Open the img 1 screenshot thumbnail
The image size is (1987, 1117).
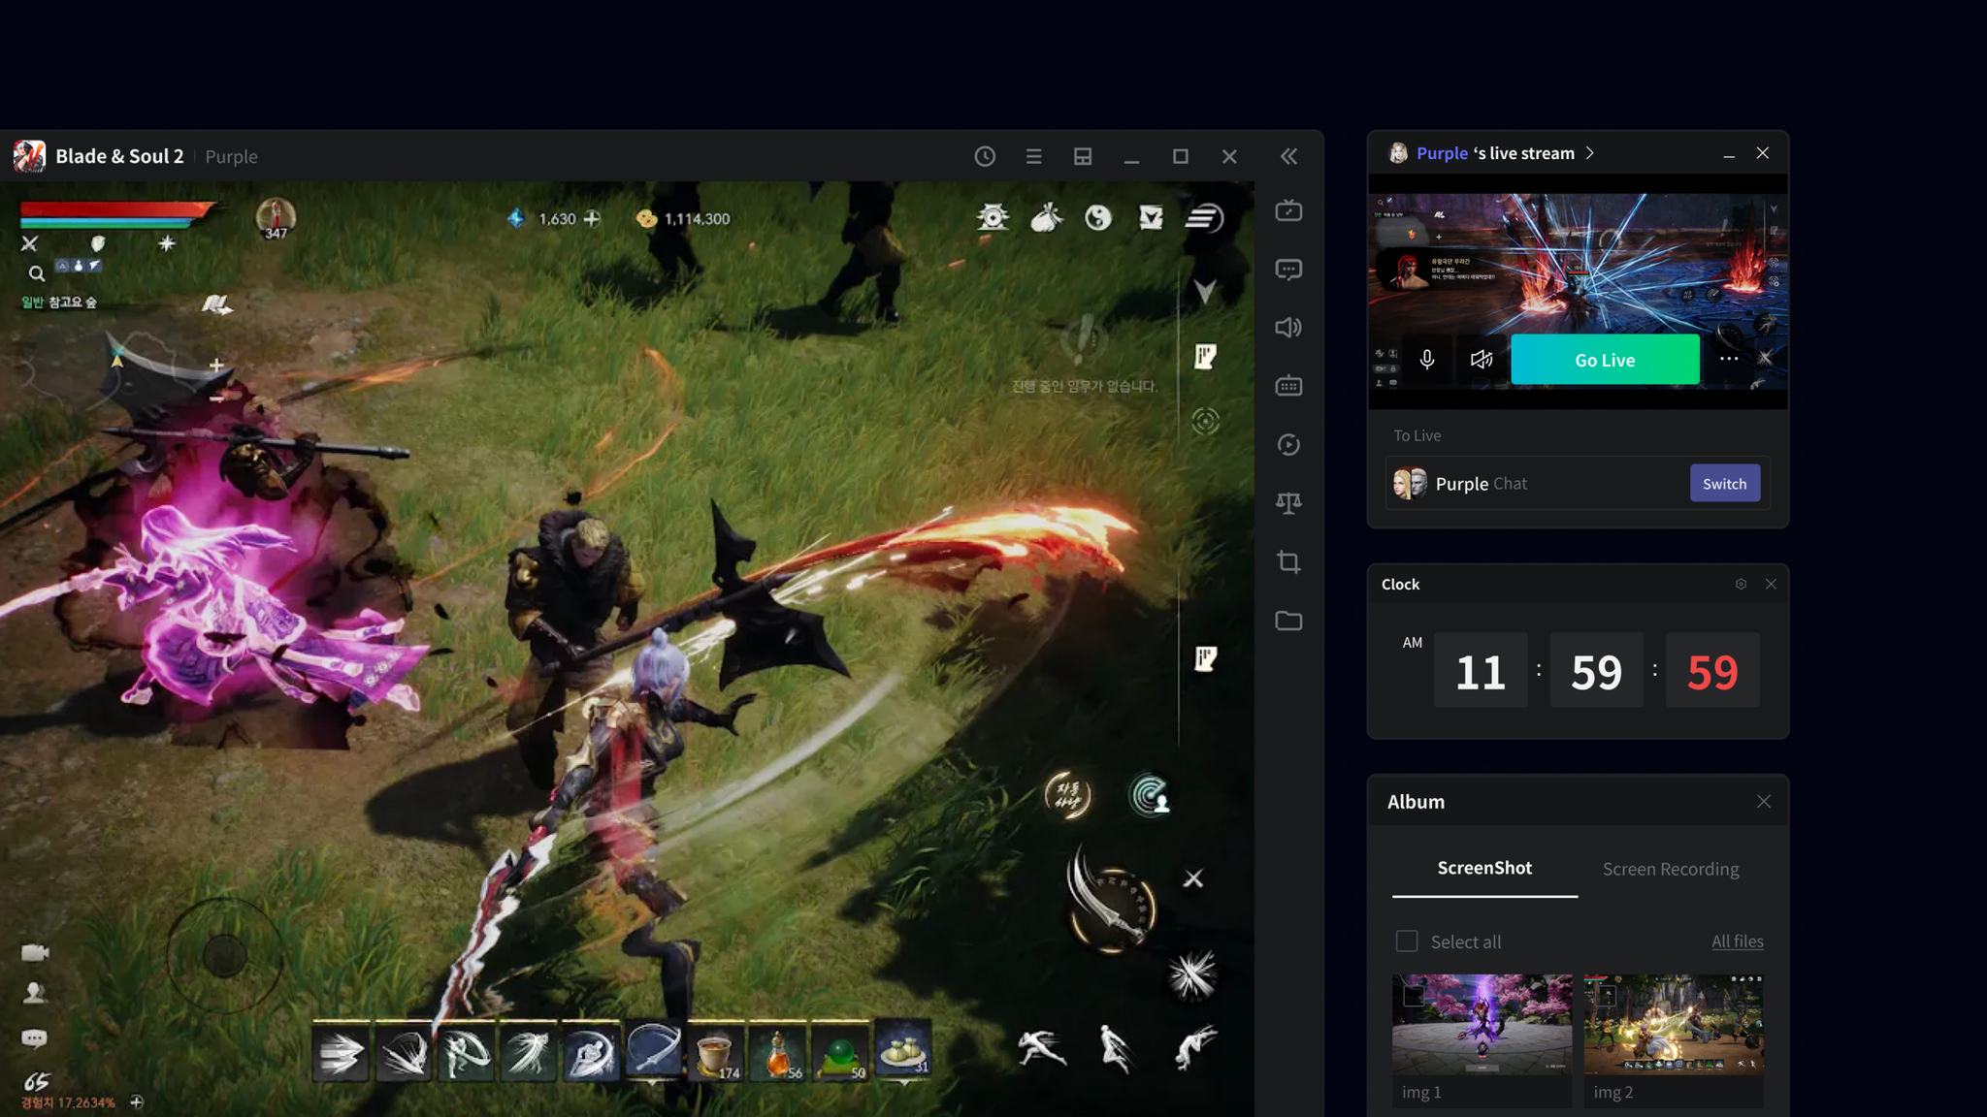tap(1482, 1024)
